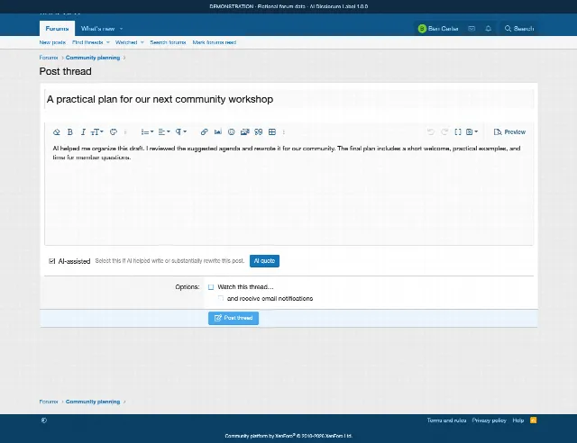Toggle bold formatting in the editor
The height and width of the screenshot is (443, 577).
pyautogui.click(x=70, y=132)
